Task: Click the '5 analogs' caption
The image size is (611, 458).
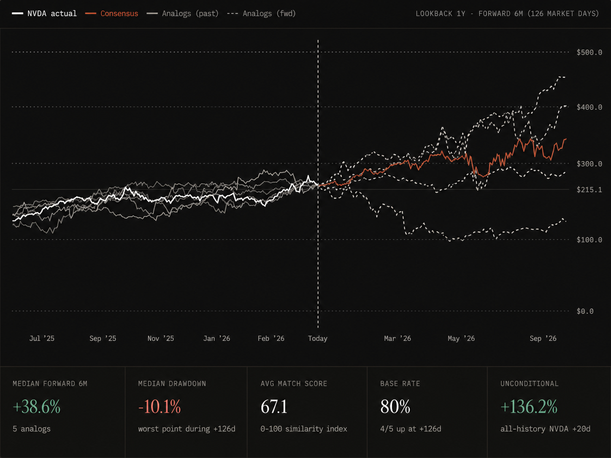Action: [x=32, y=429]
